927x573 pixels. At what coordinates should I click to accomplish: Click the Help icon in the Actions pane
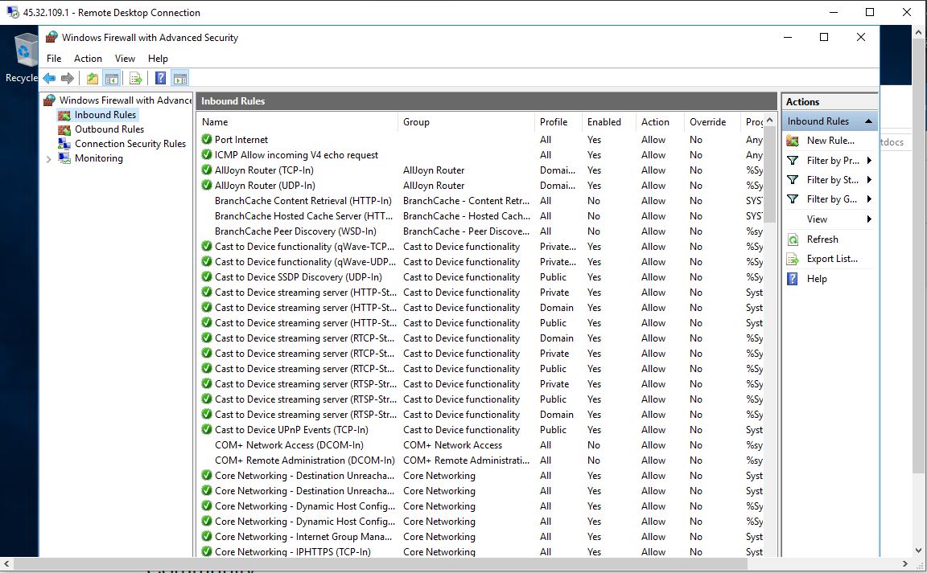[793, 279]
